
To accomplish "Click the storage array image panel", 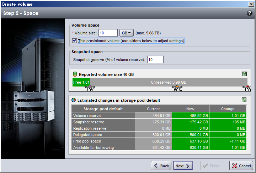I will click(33, 89).
